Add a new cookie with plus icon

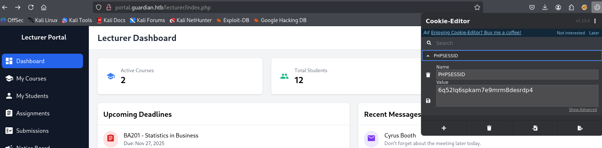coord(444,128)
